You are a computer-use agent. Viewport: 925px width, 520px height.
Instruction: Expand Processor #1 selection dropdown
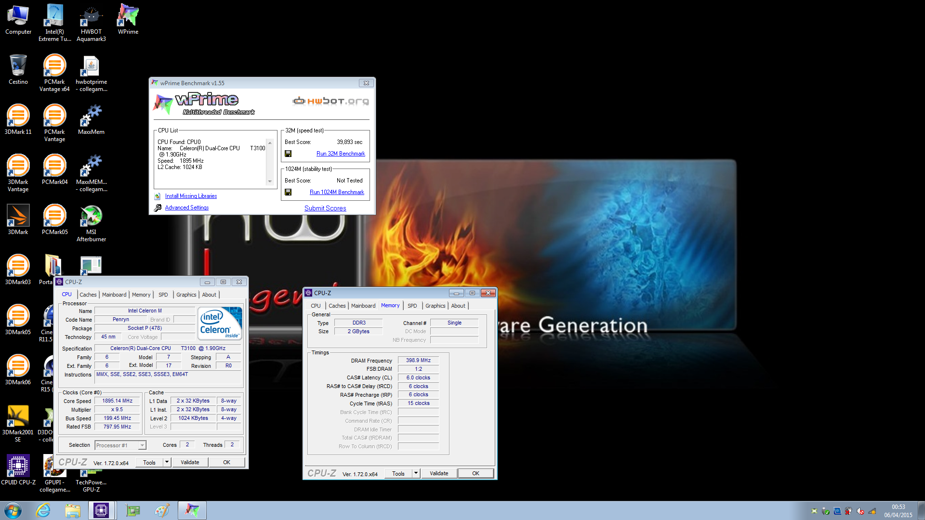point(142,445)
